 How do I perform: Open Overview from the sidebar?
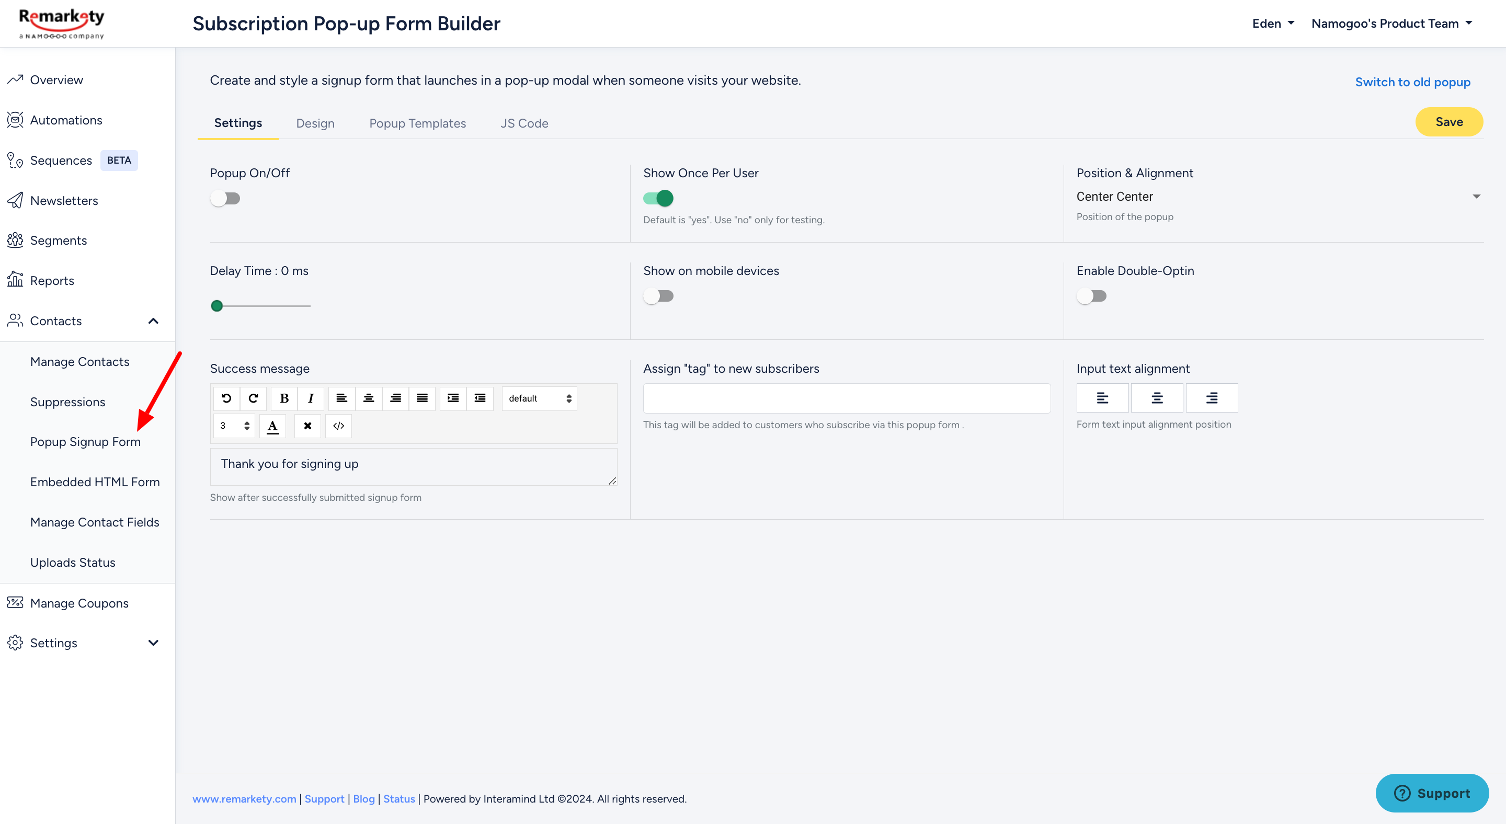(x=56, y=80)
